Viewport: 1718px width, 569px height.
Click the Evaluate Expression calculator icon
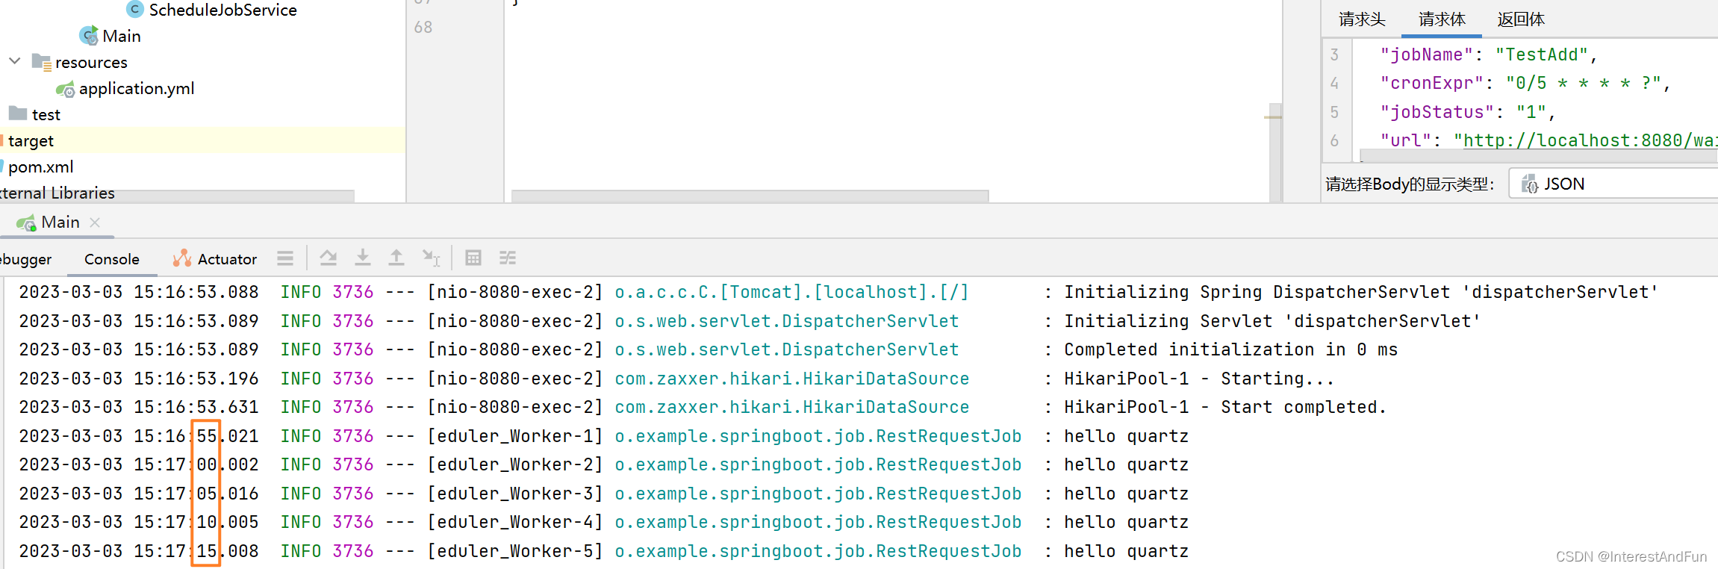pyautogui.click(x=473, y=258)
